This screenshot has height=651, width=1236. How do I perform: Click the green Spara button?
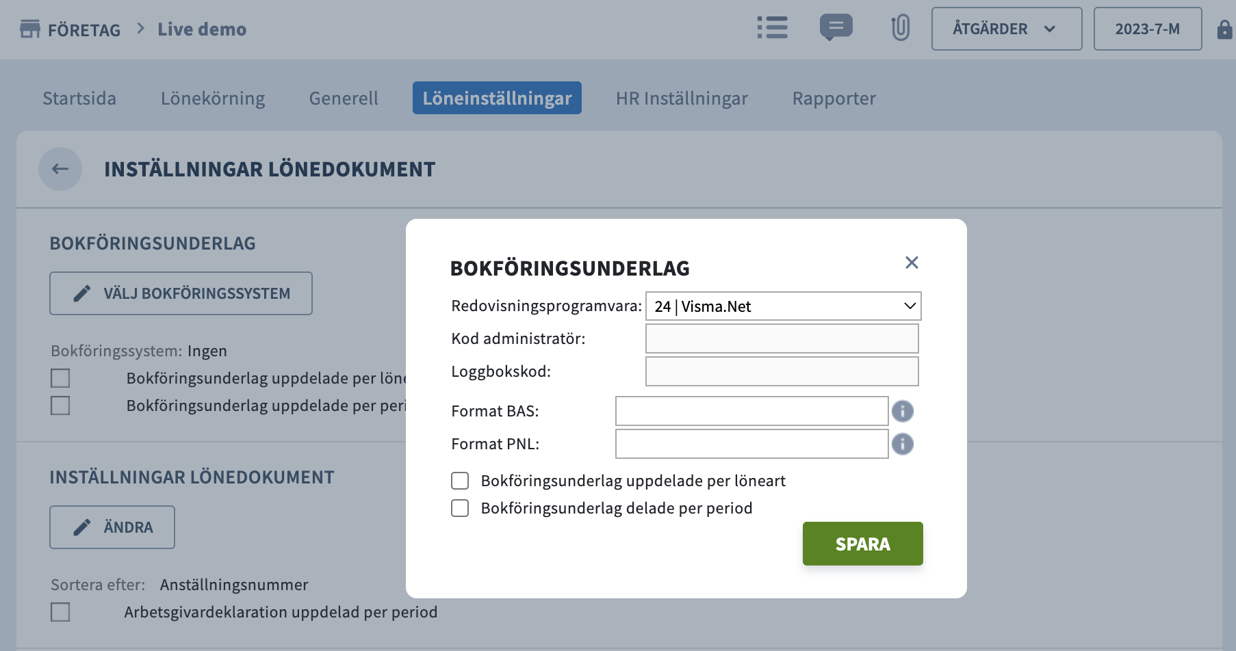[862, 544]
